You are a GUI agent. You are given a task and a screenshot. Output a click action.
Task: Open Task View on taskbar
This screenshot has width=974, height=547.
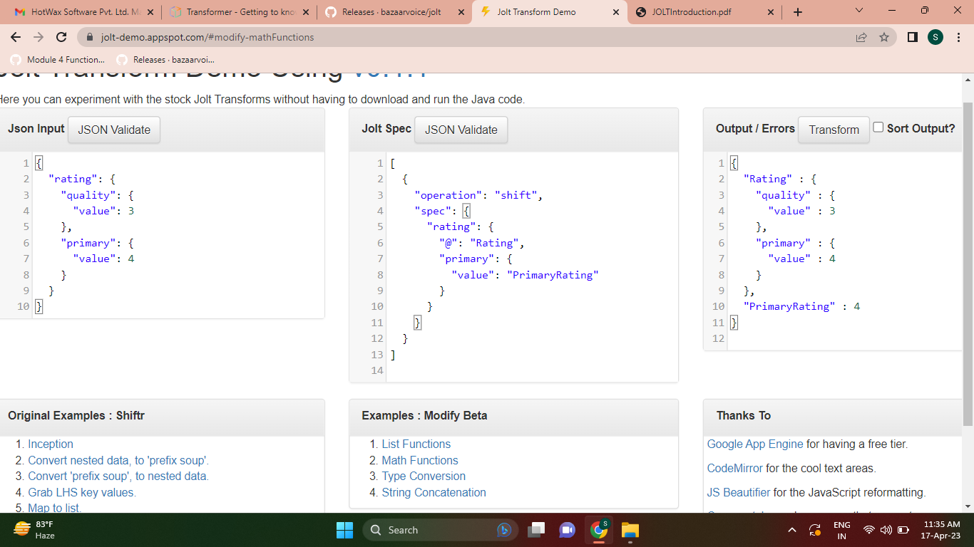(536, 530)
